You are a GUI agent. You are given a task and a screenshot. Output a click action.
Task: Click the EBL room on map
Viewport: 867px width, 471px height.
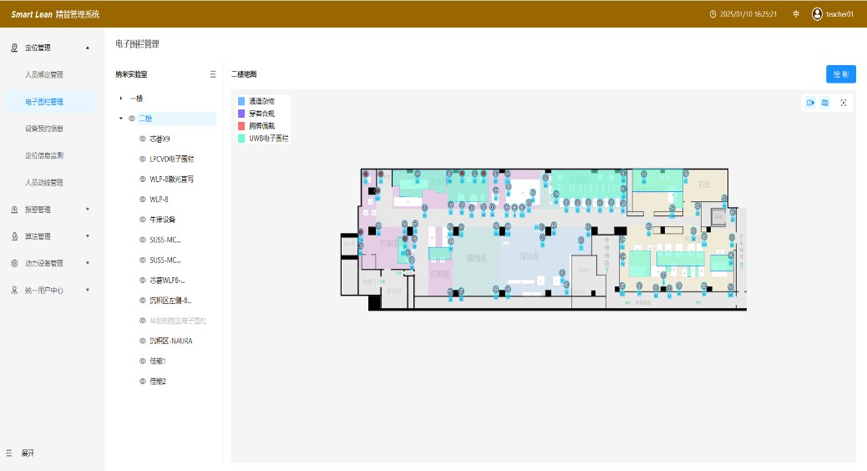[x=704, y=185]
